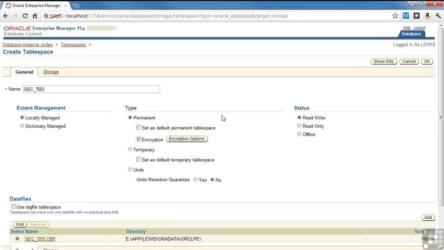Select Locally Managed extent management
444x250 pixels.
[x=22, y=117]
